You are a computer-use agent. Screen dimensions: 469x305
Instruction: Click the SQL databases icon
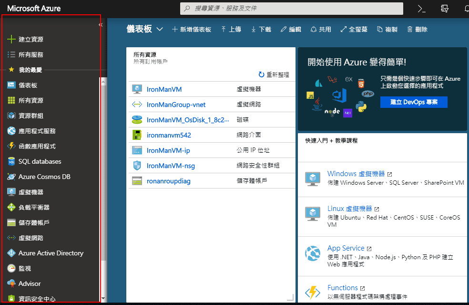tap(11, 161)
